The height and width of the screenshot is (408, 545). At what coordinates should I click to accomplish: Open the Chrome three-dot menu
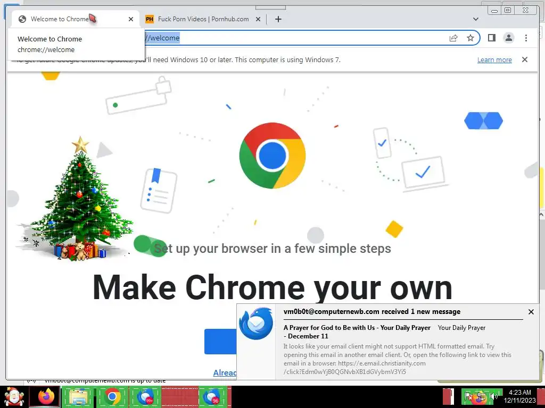click(526, 38)
